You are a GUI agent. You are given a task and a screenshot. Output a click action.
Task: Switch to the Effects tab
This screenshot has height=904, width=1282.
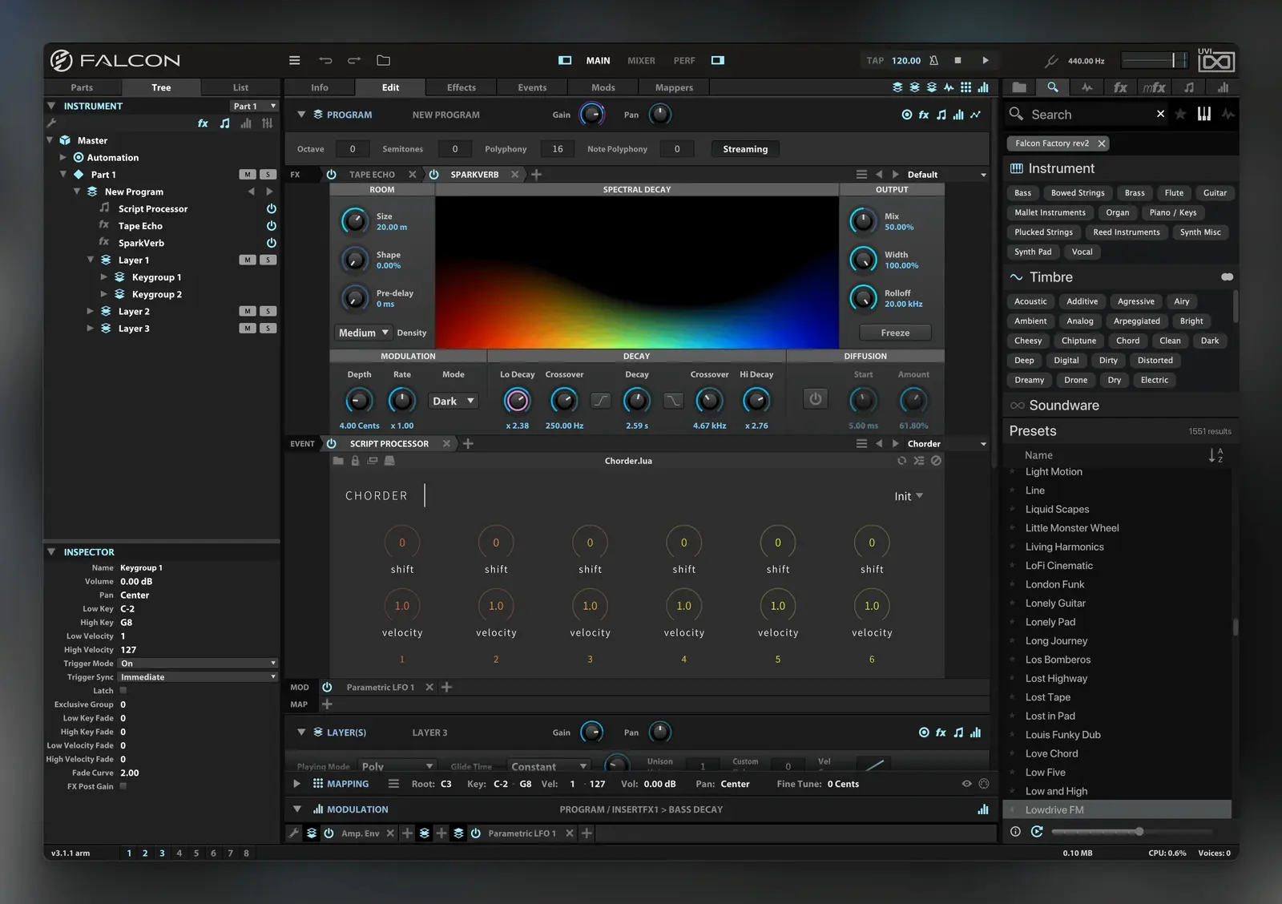point(461,87)
